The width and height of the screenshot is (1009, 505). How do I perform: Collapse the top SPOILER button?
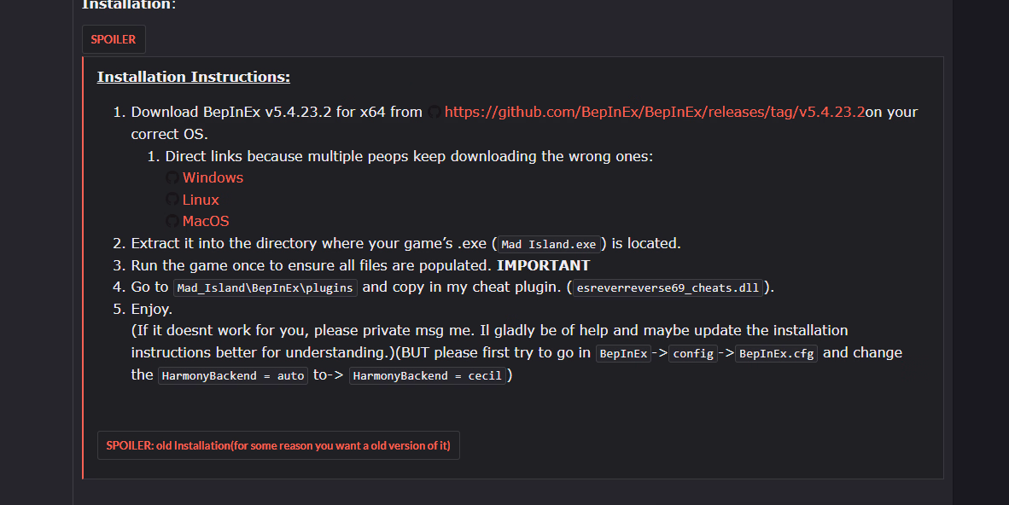pos(114,39)
